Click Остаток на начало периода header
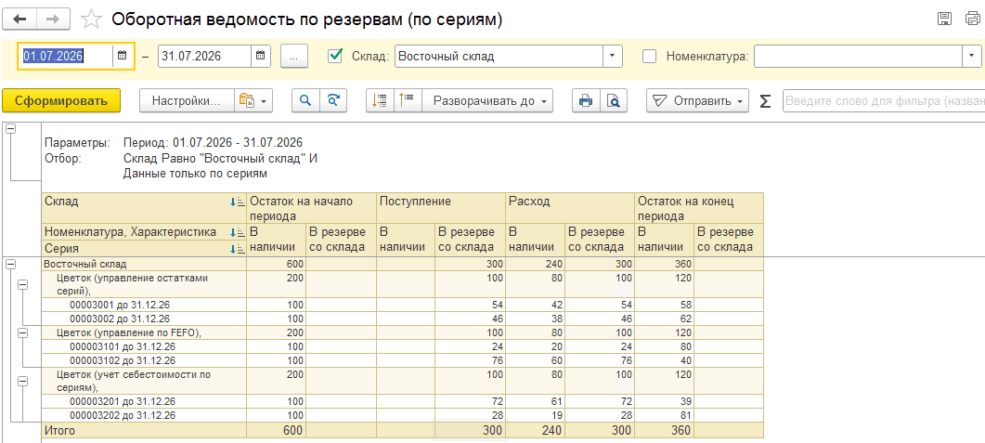Screen dimensions: 985x443 point(311,208)
